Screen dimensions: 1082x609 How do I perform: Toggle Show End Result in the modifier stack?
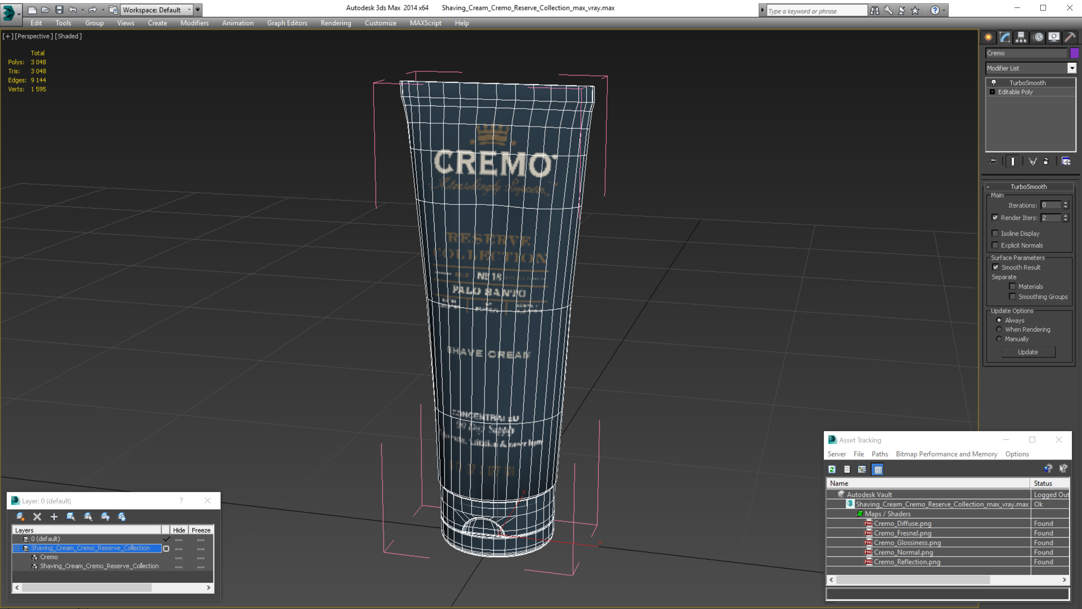[x=1013, y=161]
